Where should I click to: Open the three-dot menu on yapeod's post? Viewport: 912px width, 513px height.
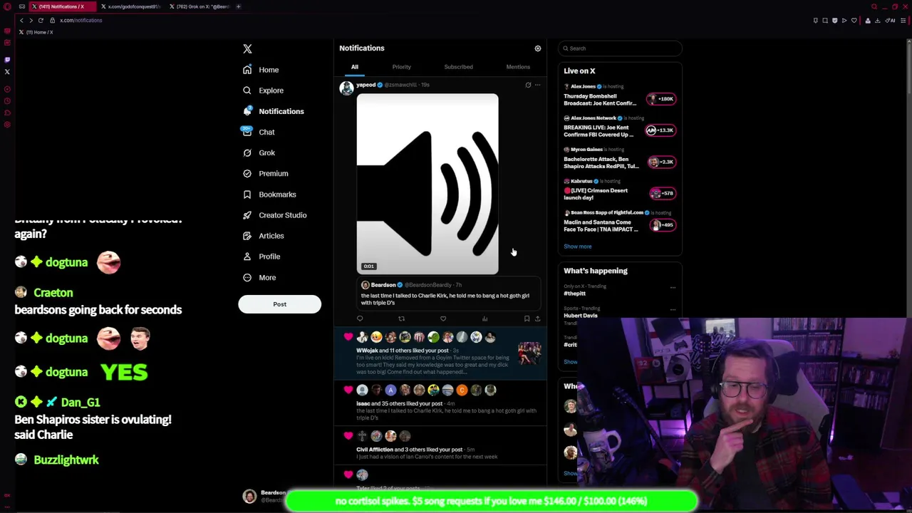click(x=538, y=85)
